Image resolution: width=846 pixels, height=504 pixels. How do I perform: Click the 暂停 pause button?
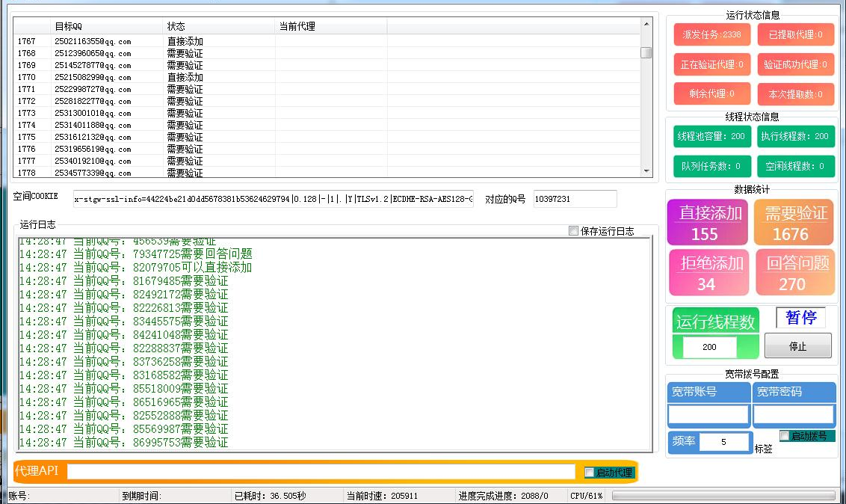800,318
